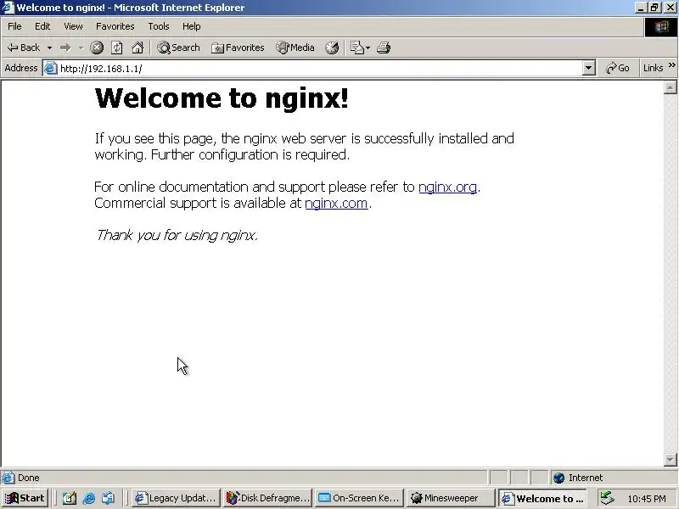Switch to Disk Defragmenter taskbar button
The image size is (679, 509).
tap(268, 498)
